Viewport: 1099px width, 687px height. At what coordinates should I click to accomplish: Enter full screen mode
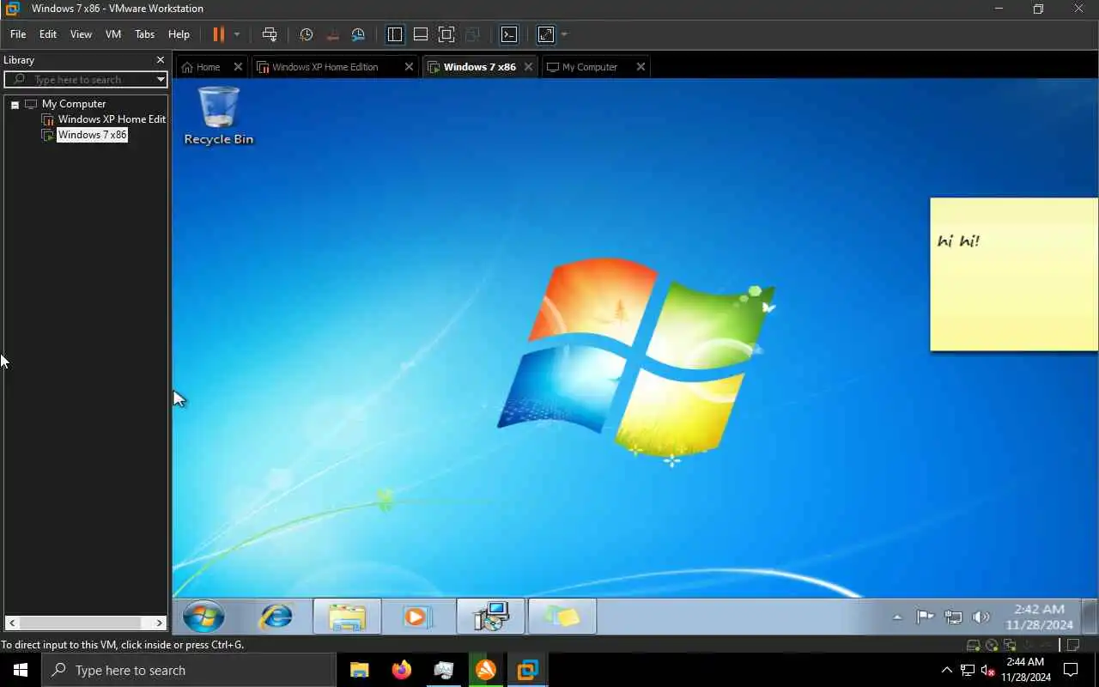pos(446,34)
